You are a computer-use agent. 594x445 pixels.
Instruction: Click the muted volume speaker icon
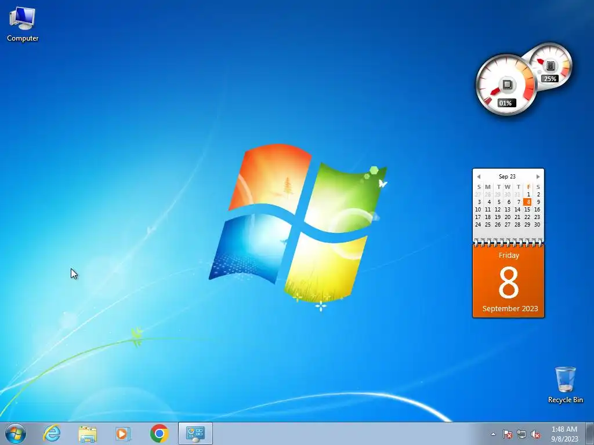point(535,434)
